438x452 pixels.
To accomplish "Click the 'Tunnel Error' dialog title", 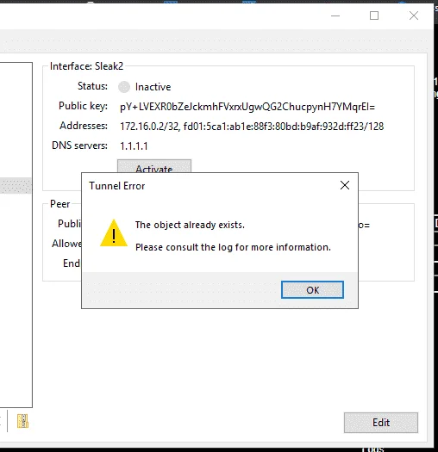I will pos(117,186).
